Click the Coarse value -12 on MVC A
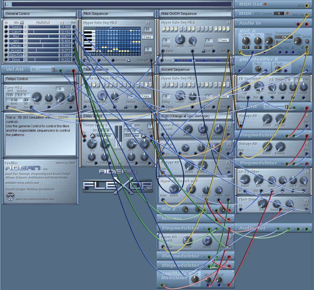 click(246, 48)
